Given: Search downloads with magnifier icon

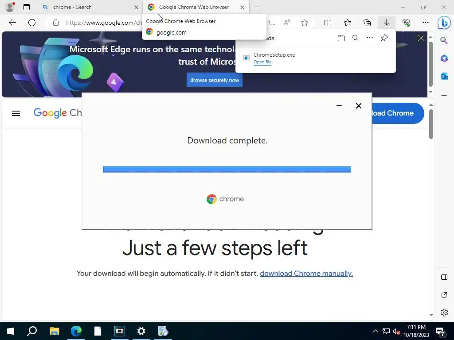Looking at the screenshot, I should tap(356, 38).
